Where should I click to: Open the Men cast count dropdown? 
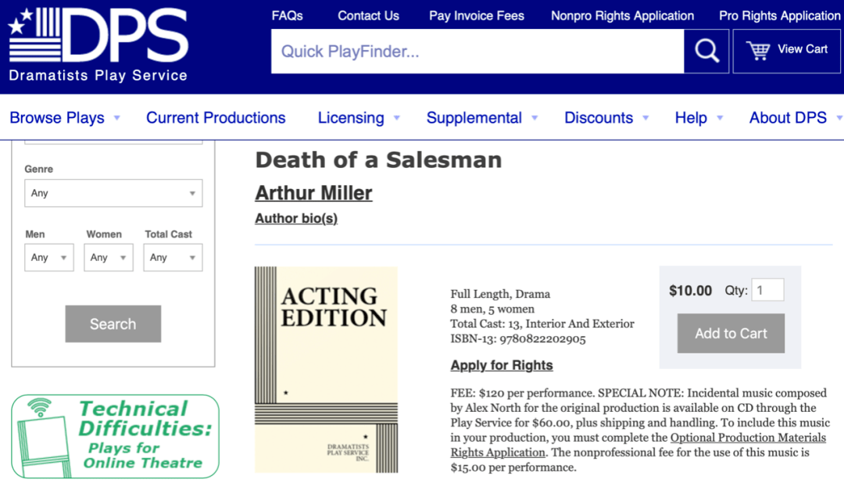coord(49,257)
